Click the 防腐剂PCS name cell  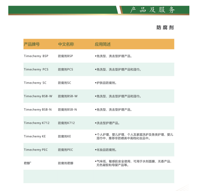66,69
